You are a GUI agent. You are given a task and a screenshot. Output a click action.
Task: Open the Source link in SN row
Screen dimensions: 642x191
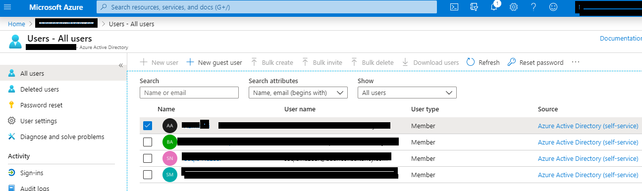[x=588, y=158]
